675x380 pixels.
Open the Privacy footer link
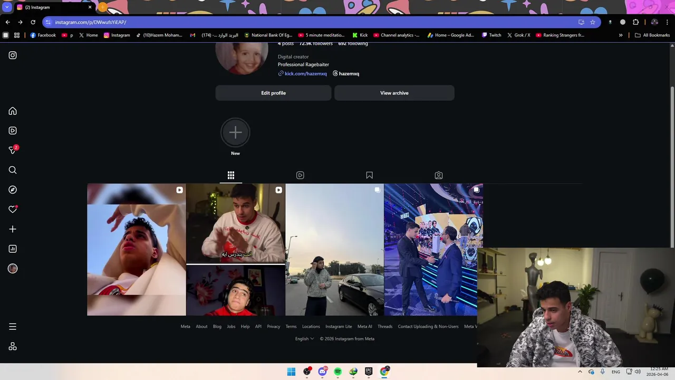point(274,327)
